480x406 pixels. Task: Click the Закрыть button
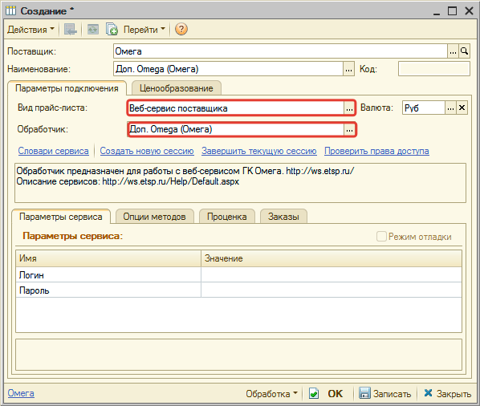[x=447, y=393]
